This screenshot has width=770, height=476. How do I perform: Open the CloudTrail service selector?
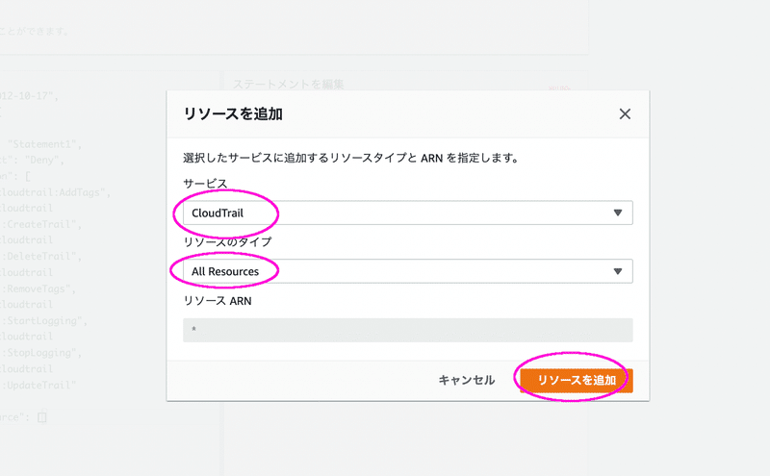click(407, 213)
